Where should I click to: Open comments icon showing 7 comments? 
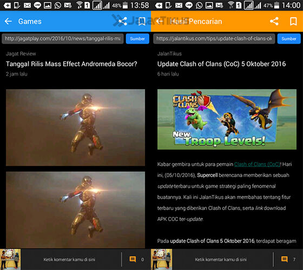point(284,259)
